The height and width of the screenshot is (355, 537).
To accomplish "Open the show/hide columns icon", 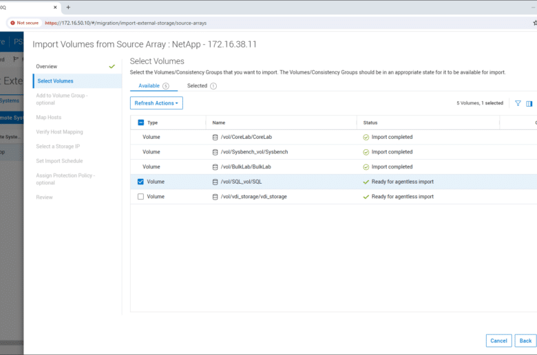I will pos(529,103).
